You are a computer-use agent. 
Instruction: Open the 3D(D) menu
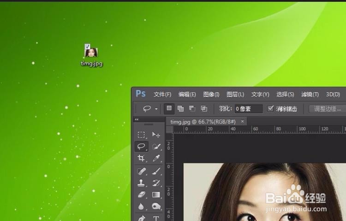[333, 94]
